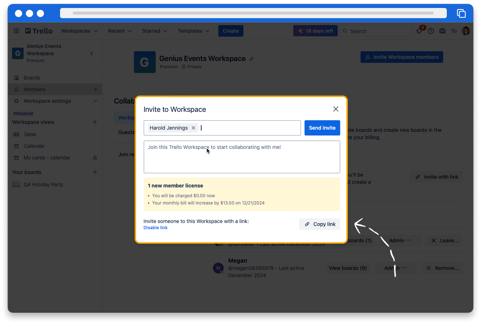Click Copy link button

coord(319,224)
